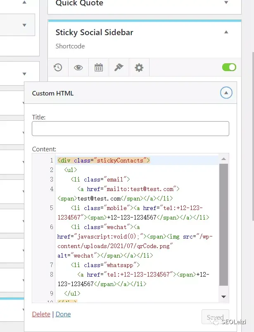The image size is (254, 332).
Task: Open the widget revision history clock icon
Action: pyautogui.click(x=58, y=67)
